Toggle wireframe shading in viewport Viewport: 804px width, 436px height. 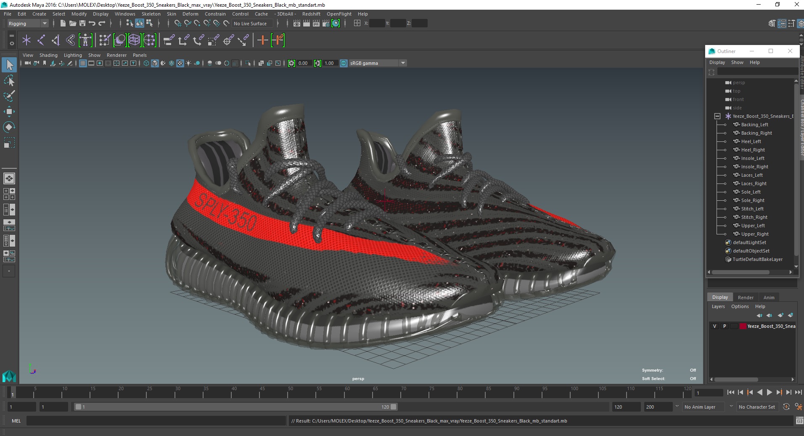(x=146, y=63)
